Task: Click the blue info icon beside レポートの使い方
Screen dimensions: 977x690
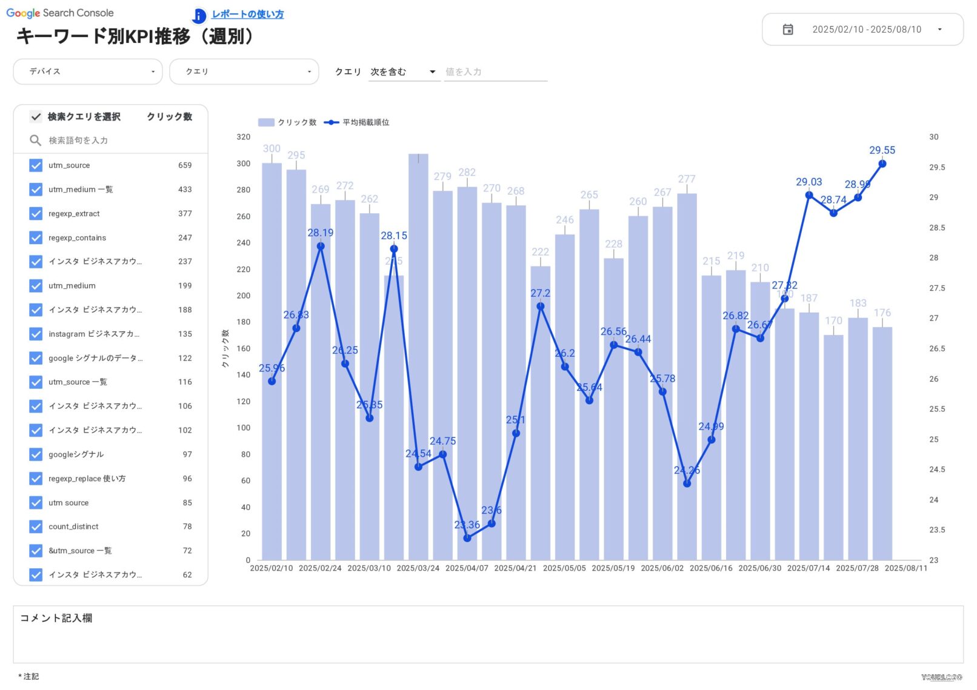Action: tap(199, 16)
